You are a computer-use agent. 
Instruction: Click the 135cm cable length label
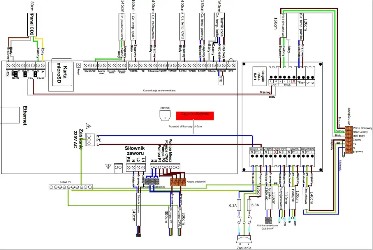tap(258, 192)
